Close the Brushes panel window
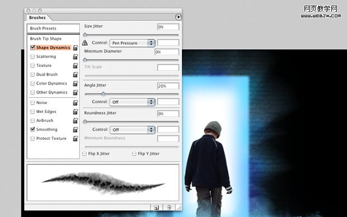The image size is (347, 217). [28, 11]
